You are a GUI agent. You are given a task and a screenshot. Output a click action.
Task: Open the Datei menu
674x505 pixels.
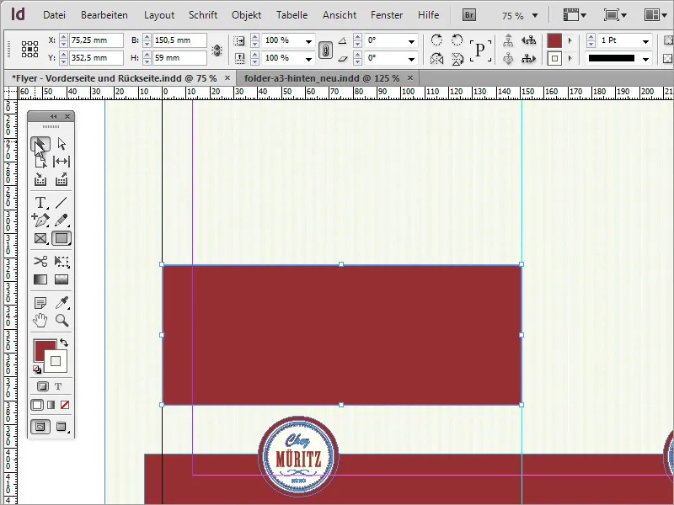[x=54, y=15]
